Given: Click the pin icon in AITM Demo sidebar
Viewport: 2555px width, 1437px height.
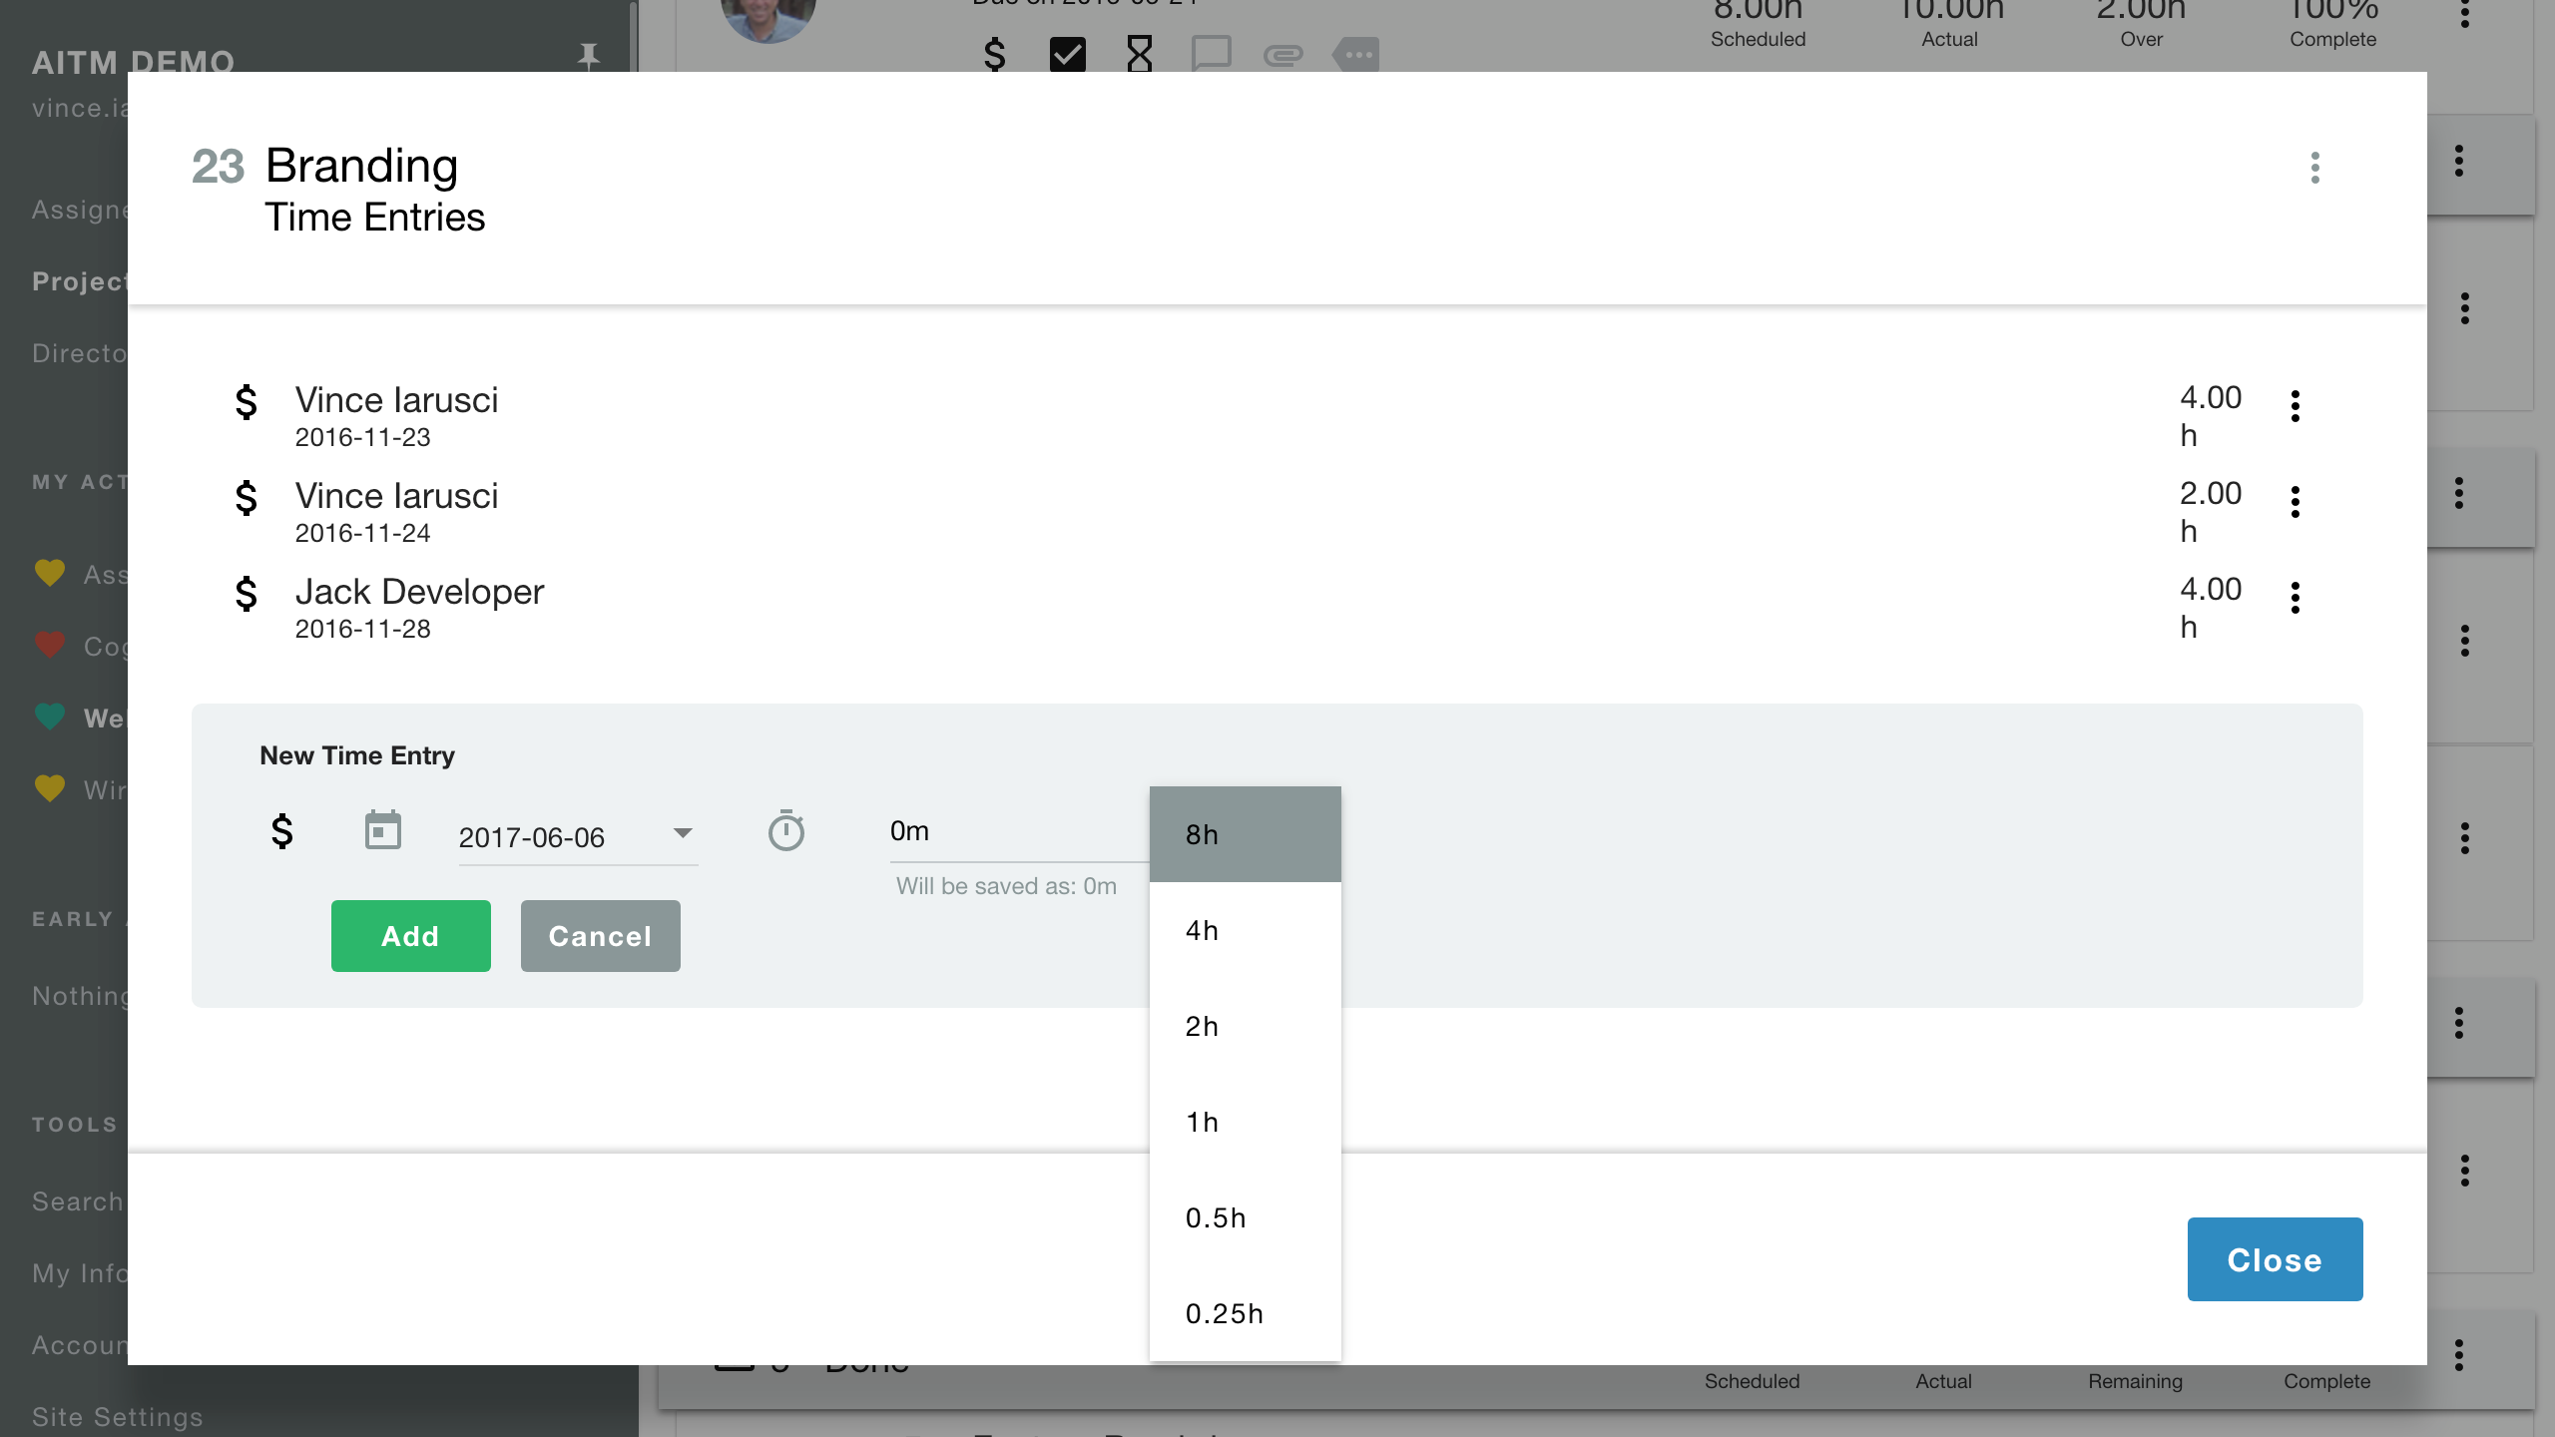Looking at the screenshot, I should click(589, 56).
